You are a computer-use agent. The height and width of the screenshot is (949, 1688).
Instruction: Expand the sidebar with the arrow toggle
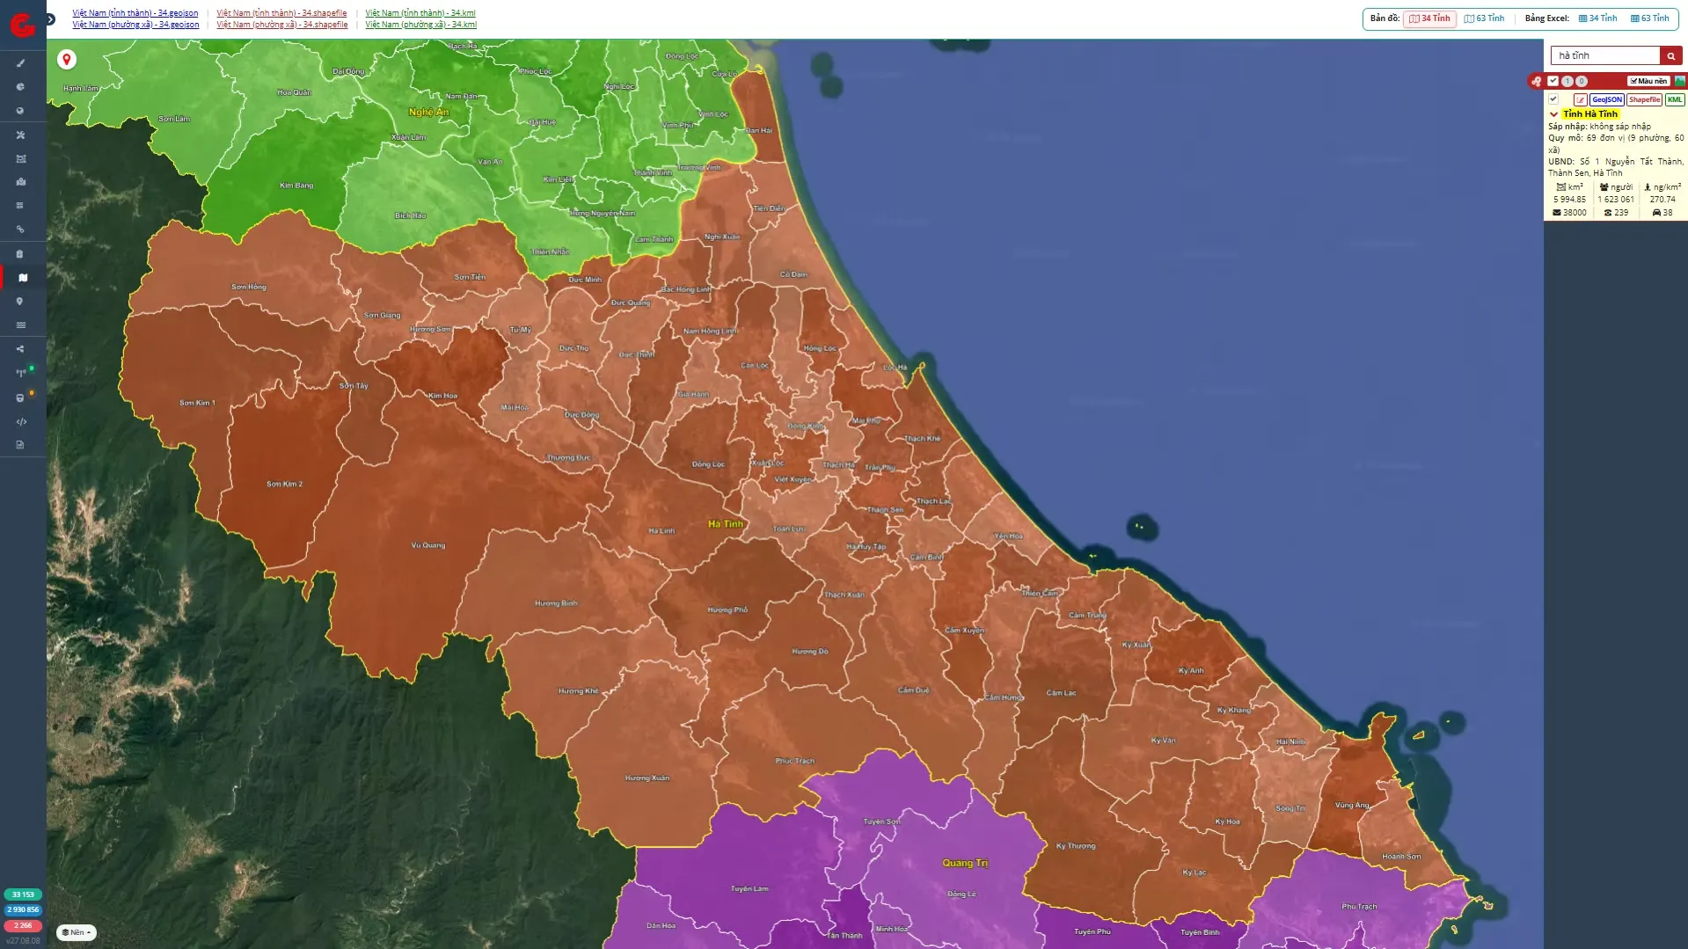pos(51,19)
